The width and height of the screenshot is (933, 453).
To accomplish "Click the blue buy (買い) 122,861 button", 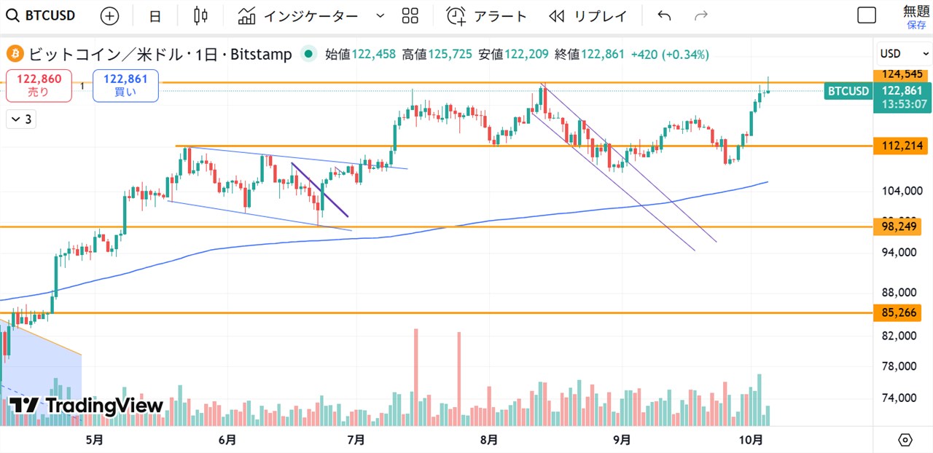I will click(125, 85).
